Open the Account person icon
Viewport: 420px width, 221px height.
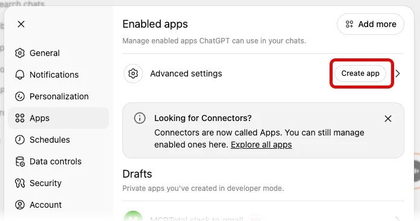click(x=20, y=205)
